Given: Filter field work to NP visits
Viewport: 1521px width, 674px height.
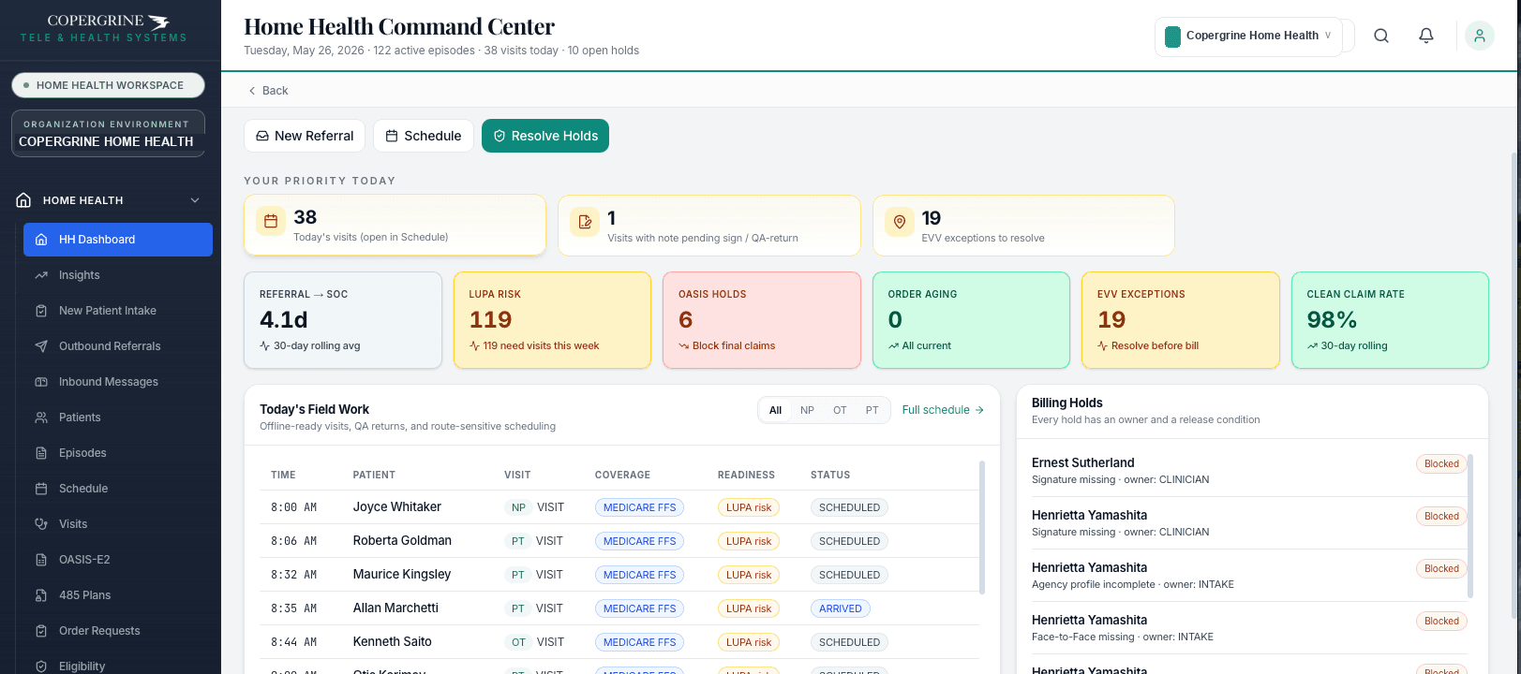Looking at the screenshot, I should pos(807,410).
